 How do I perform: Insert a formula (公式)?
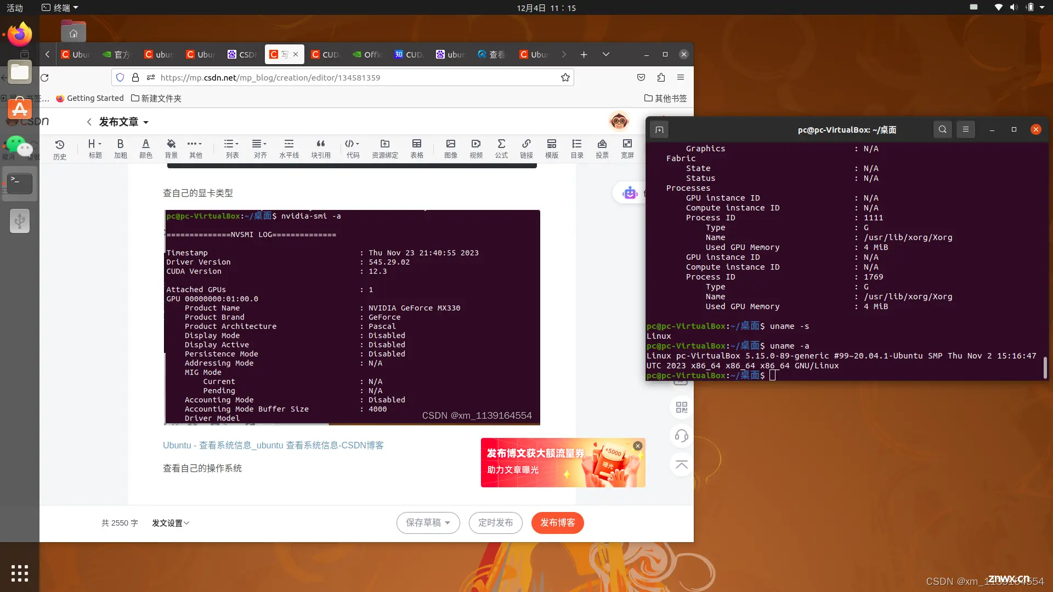[x=501, y=149]
